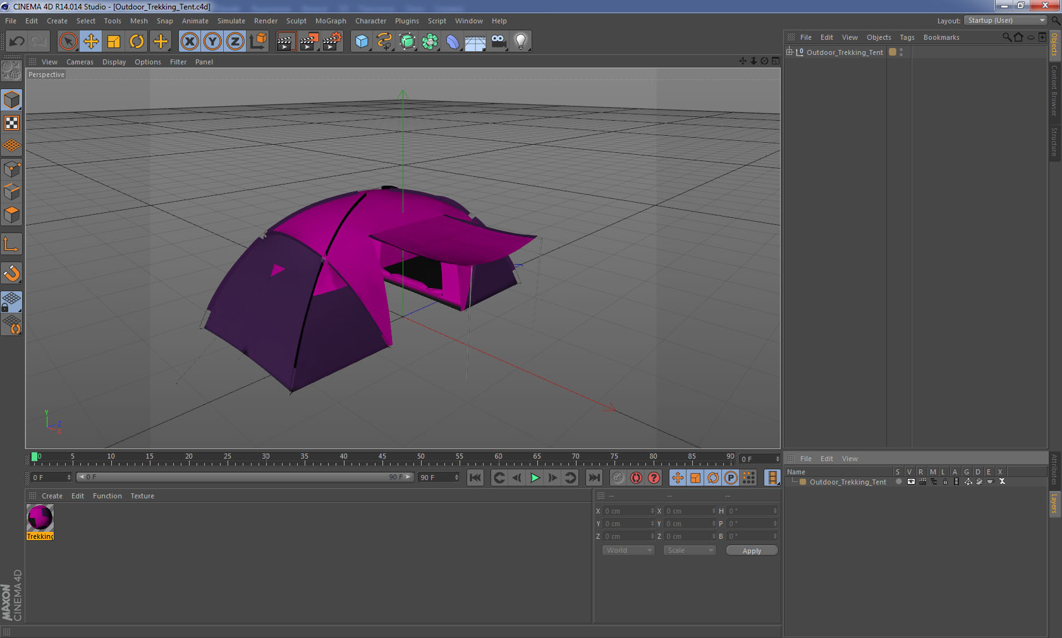
Task: Open the MoGraph menu
Action: pyautogui.click(x=331, y=21)
